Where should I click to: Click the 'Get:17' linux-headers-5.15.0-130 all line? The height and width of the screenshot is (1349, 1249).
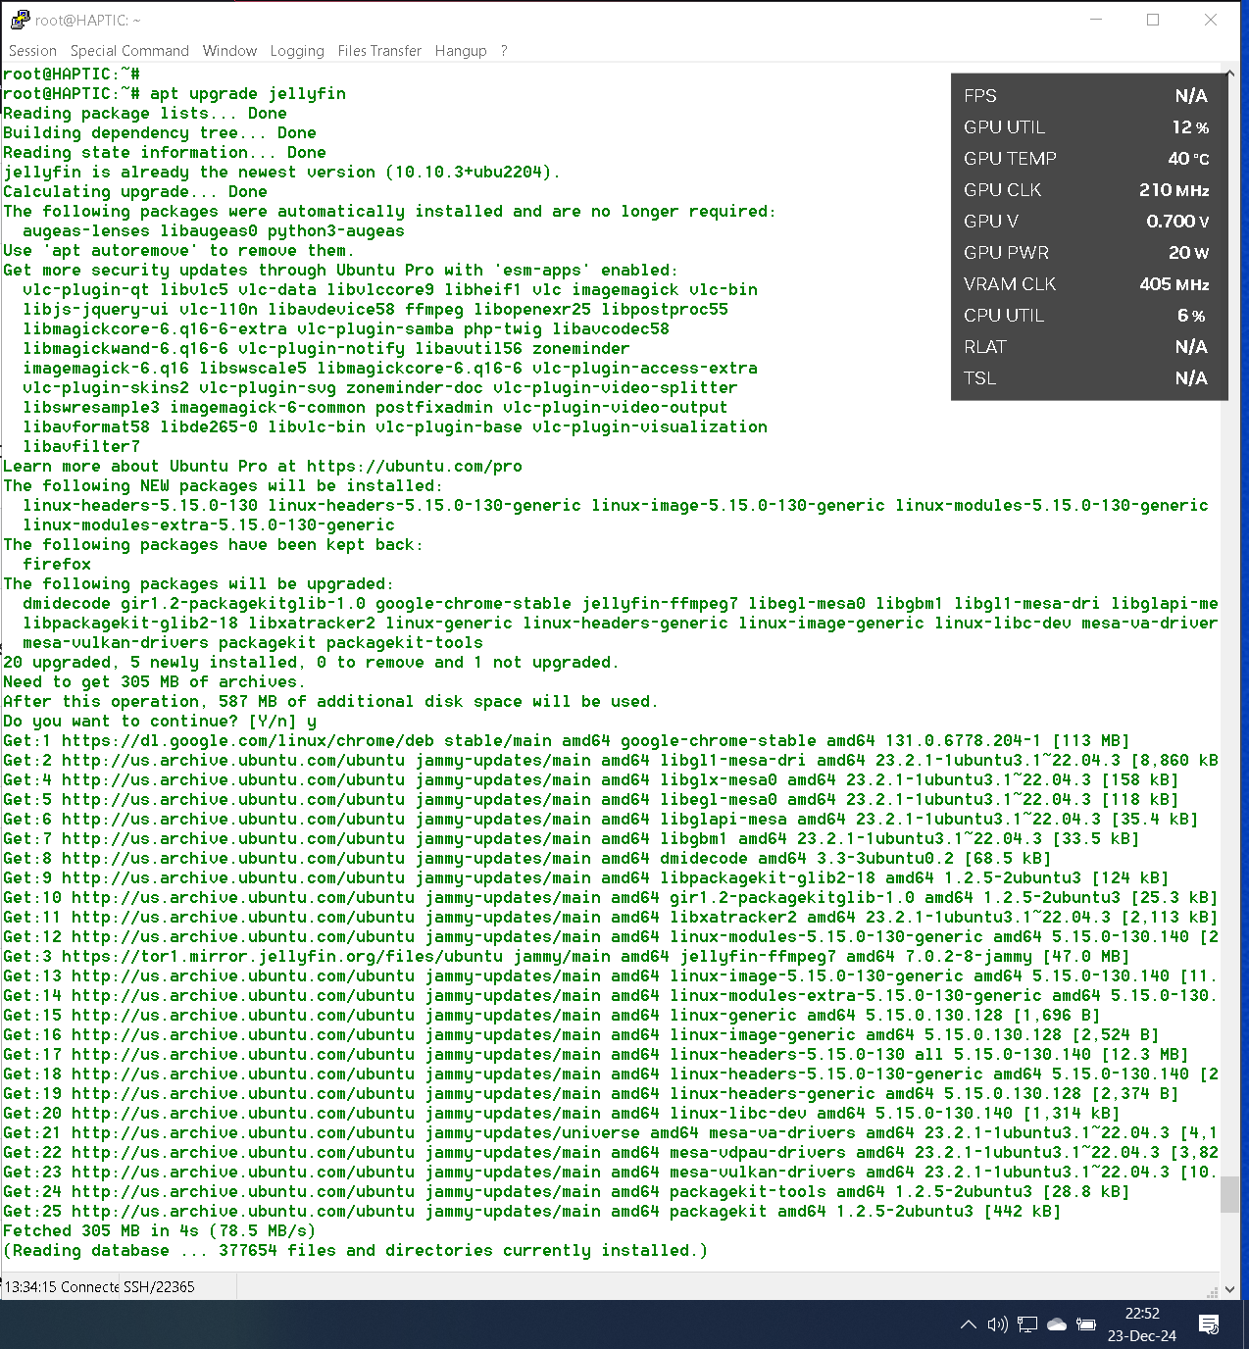click(x=596, y=1055)
